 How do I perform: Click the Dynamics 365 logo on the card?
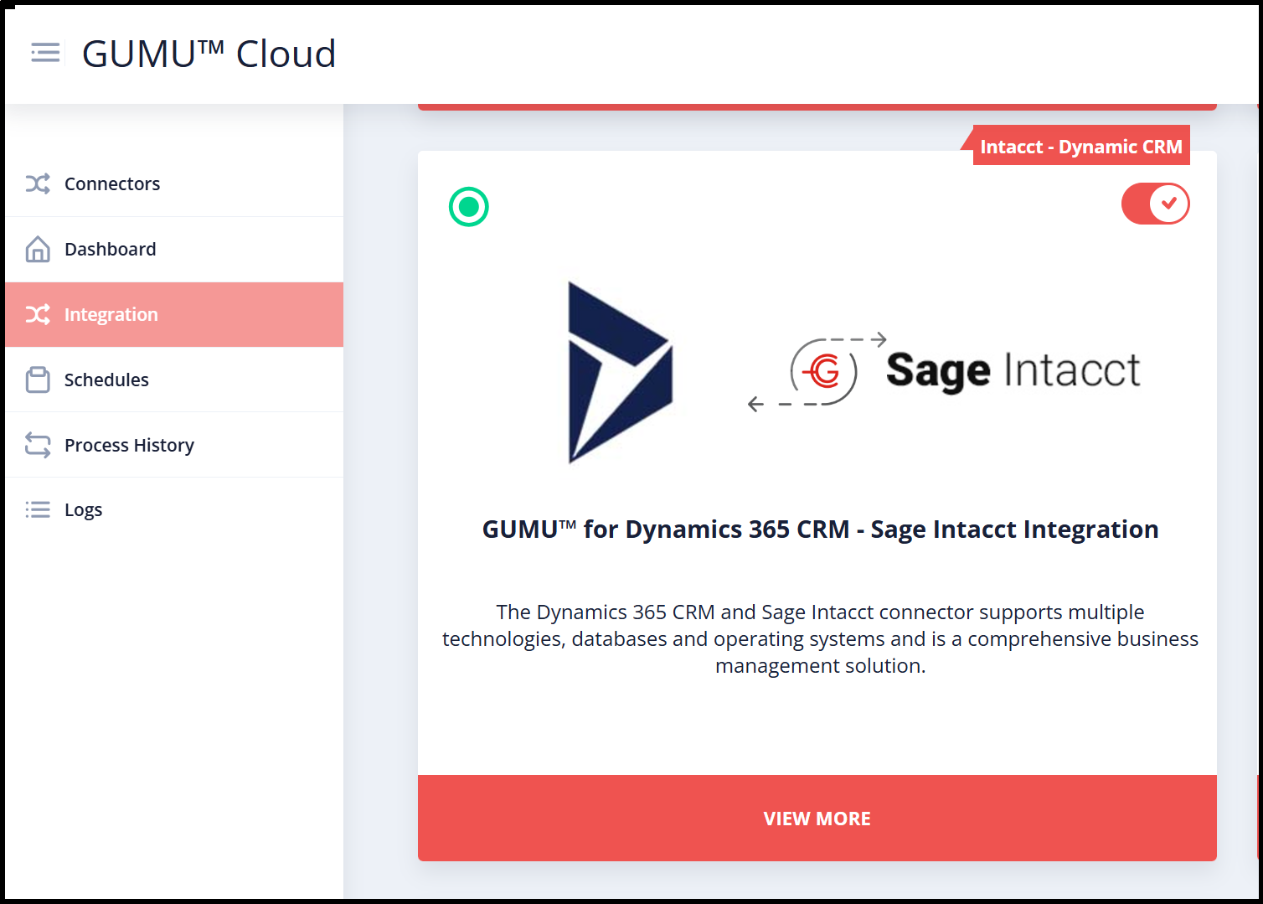(x=620, y=372)
